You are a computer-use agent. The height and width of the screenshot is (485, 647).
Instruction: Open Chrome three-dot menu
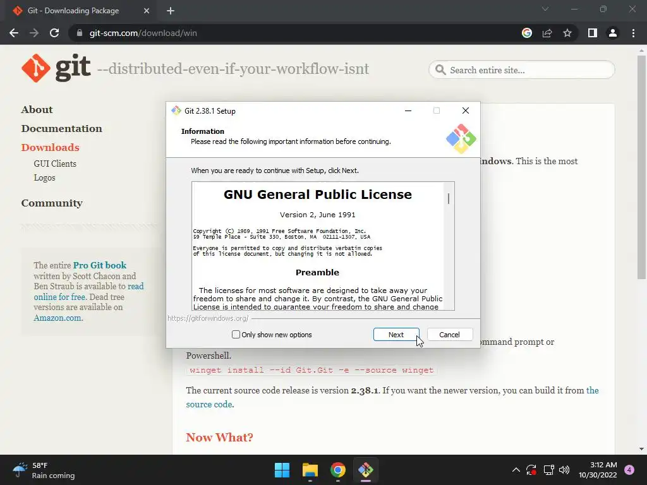tap(633, 33)
